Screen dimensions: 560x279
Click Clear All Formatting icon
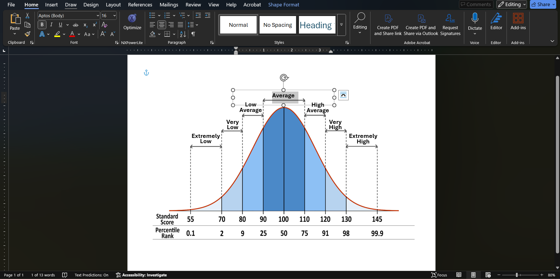coord(105,25)
